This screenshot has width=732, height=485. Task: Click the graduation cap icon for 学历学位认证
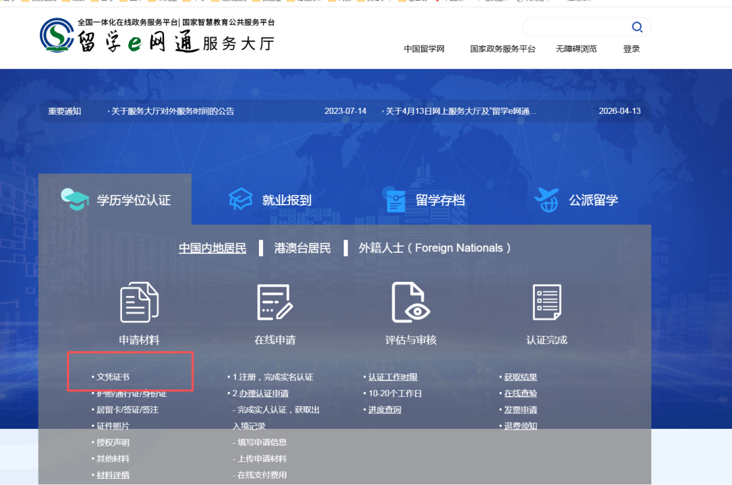[75, 199]
